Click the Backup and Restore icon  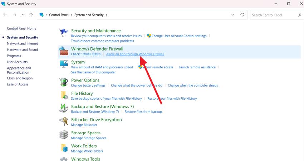pyautogui.click(x=64, y=108)
